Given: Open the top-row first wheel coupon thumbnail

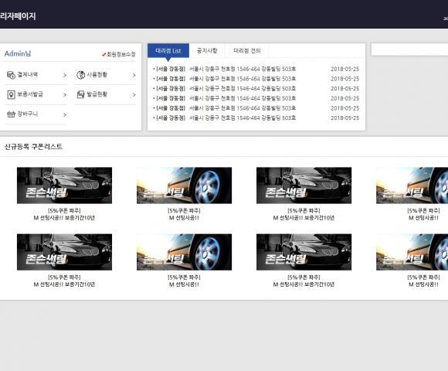Looking at the screenshot, I should point(185,185).
